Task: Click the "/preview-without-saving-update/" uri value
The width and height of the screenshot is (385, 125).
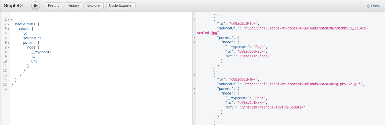Action: [273, 107]
